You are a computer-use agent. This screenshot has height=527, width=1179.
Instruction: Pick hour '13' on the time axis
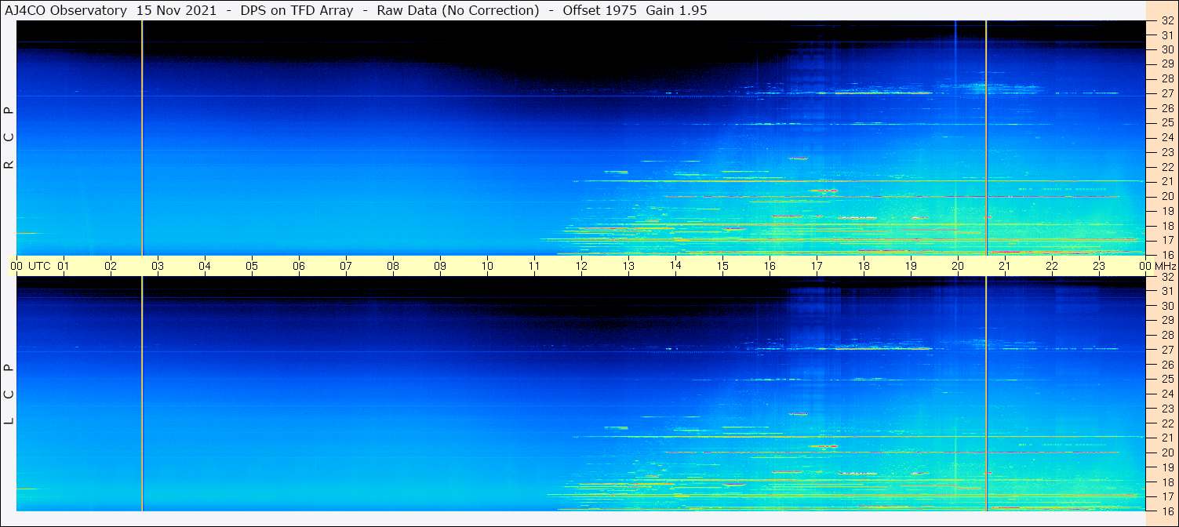pyautogui.click(x=628, y=266)
